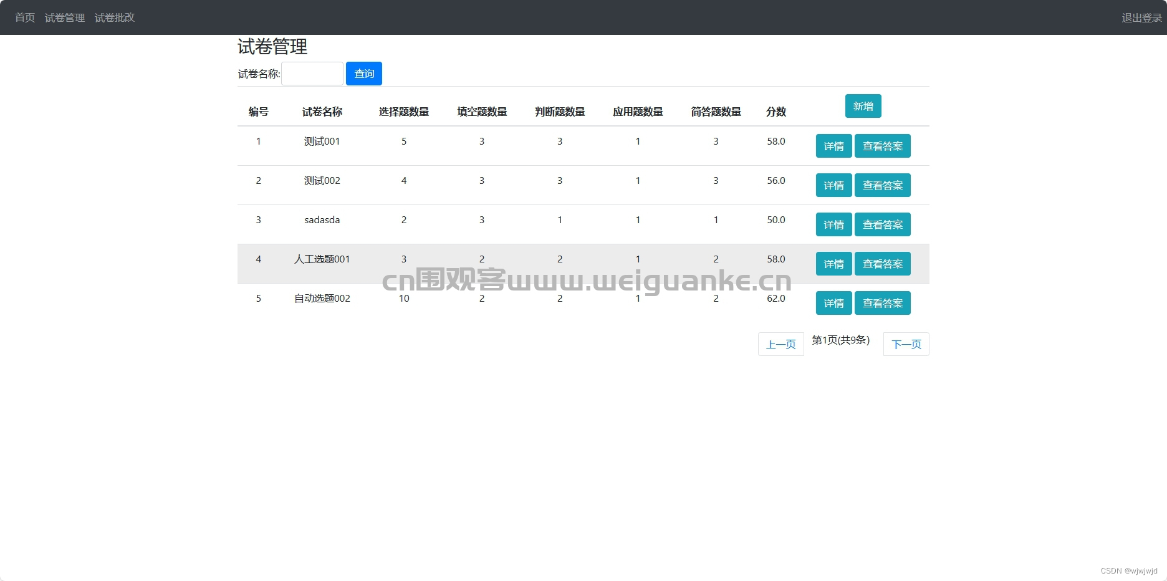Click the 10 选择题数量 cell of 自动选题002
This screenshot has height=581, width=1167.
coord(404,299)
